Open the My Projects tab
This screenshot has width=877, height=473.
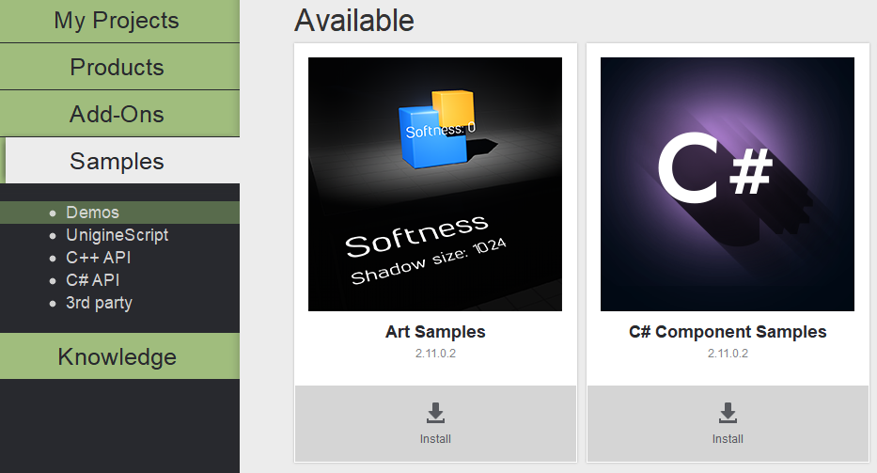[117, 21]
